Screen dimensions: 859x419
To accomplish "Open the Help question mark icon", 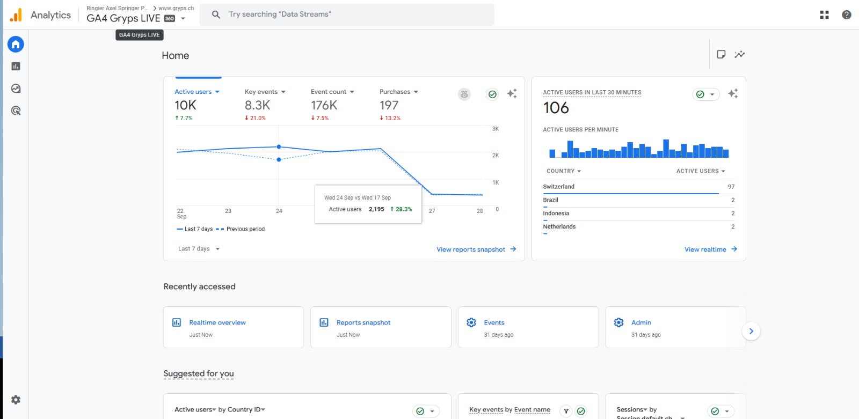I will pos(847,15).
